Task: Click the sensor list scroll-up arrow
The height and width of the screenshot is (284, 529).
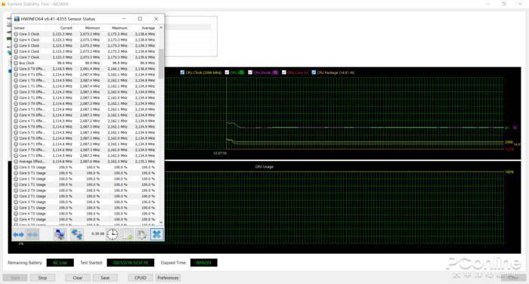Action: point(161,28)
